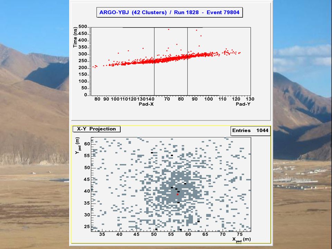Click the 55 tick label on Xpad axis
This screenshot has width=332, height=249.
pyautogui.click(x=171, y=234)
